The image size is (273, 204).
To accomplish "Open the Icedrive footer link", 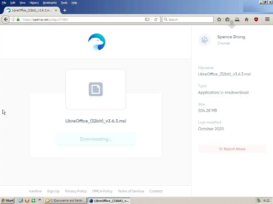I will (x=35, y=191).
